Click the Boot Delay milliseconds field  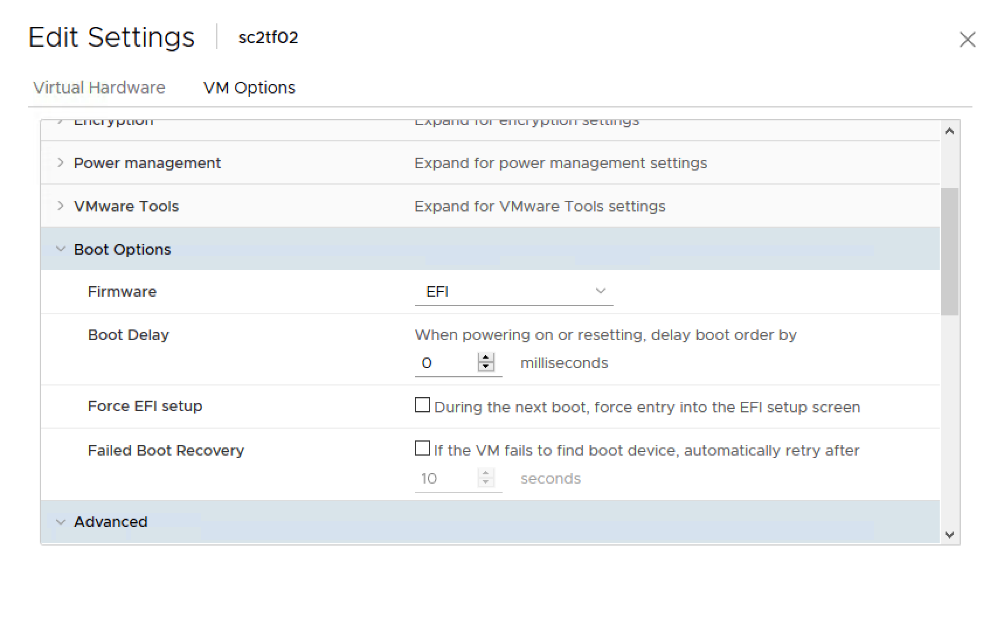pos(445,363)
